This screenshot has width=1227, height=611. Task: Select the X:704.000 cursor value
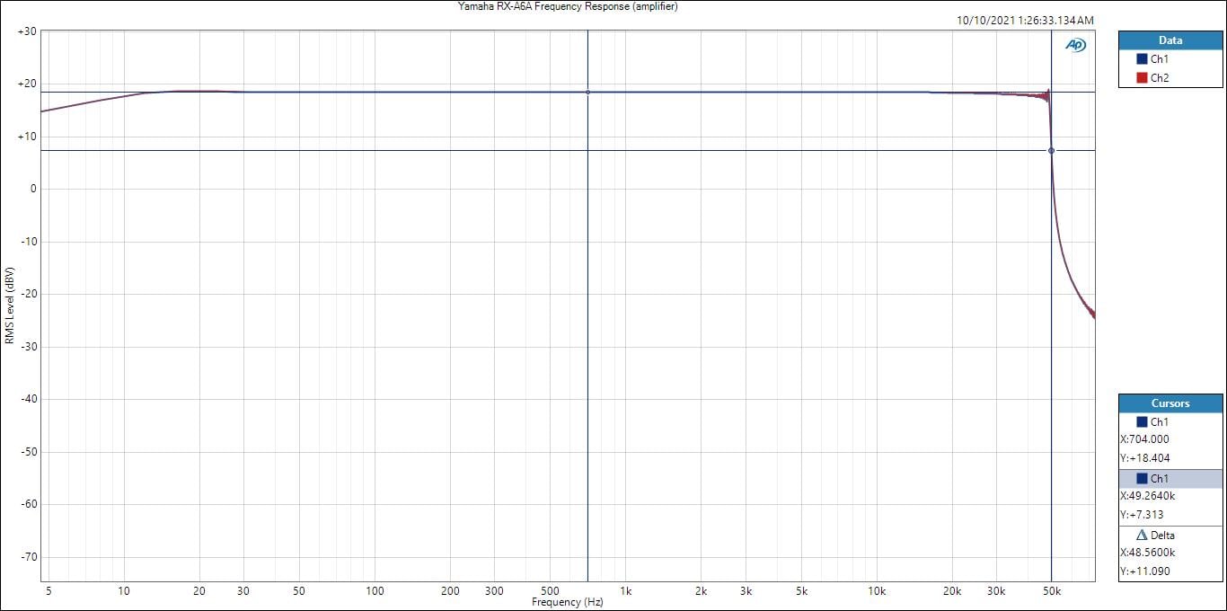[x=1144, y=440]
